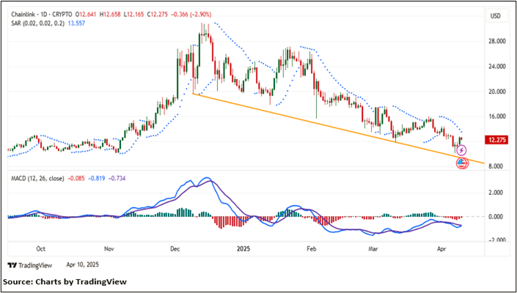Click the orange descending trendline
Screen dimensions: 517x293
338,129
